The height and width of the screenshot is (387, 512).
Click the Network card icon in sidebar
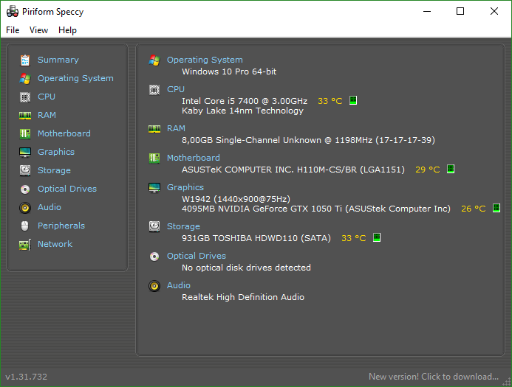pos(25,245)
